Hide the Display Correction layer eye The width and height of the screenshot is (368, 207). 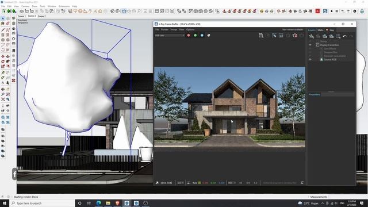[310, 45]
